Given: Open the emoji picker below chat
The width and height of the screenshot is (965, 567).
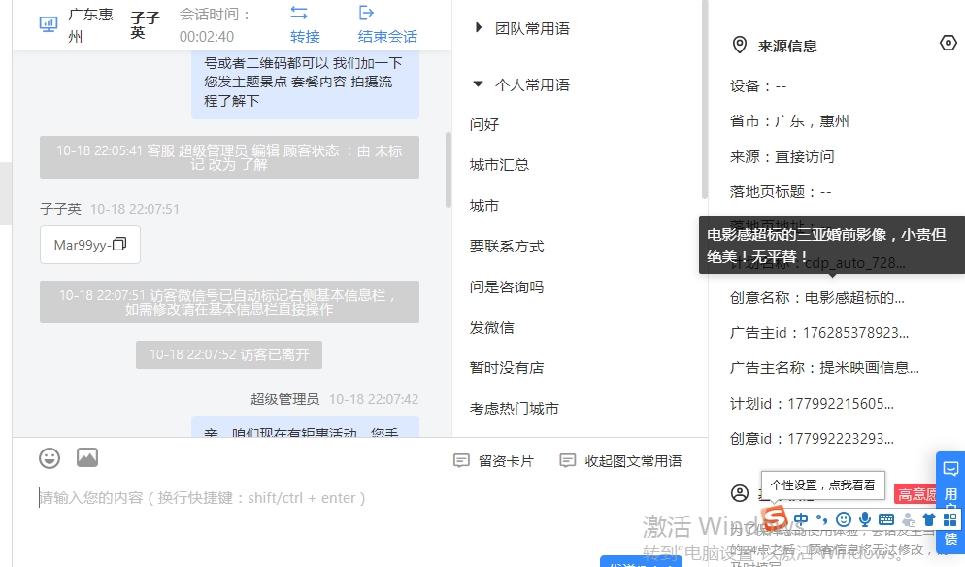Looking at the screenshot, I should (x=50, y=458).
